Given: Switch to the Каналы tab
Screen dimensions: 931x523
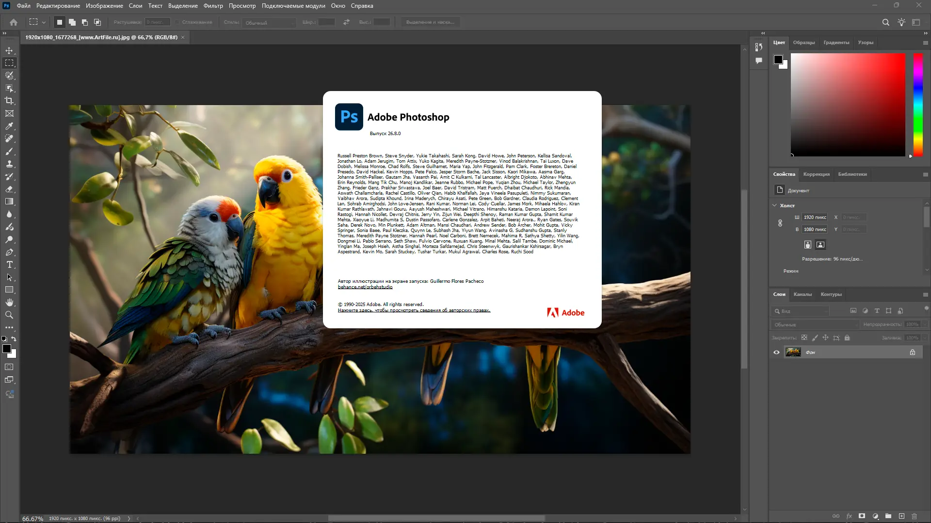Looking at the screenshot, I should [803, 294].
